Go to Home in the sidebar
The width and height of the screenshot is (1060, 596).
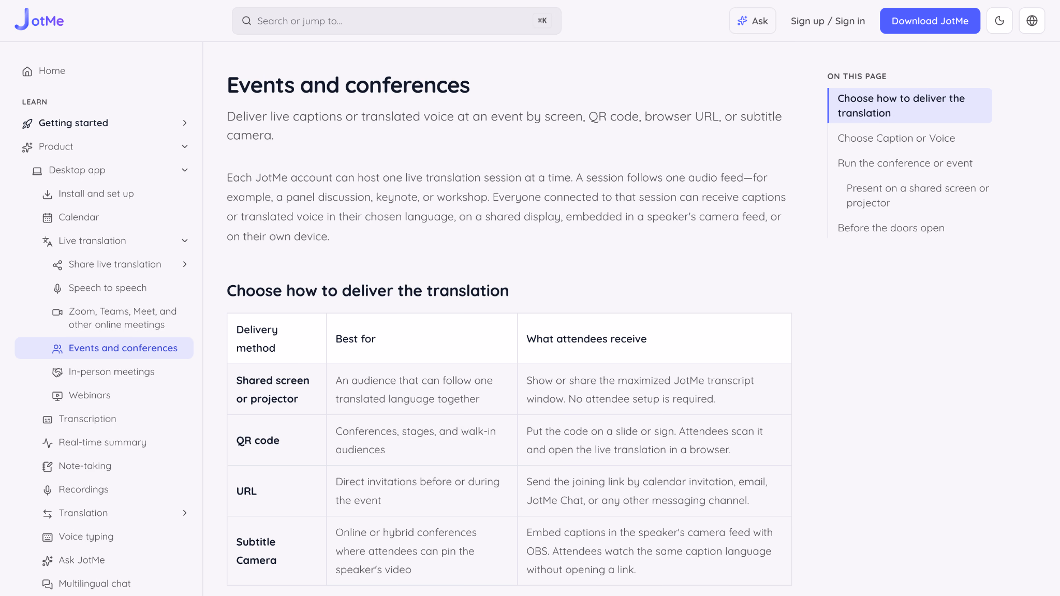pyautogui.click(x=104, y=71)
